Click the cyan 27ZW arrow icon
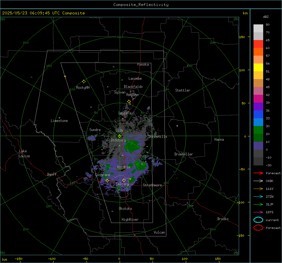282x263 pixels. pyautogui.click(x=258, y=197)
